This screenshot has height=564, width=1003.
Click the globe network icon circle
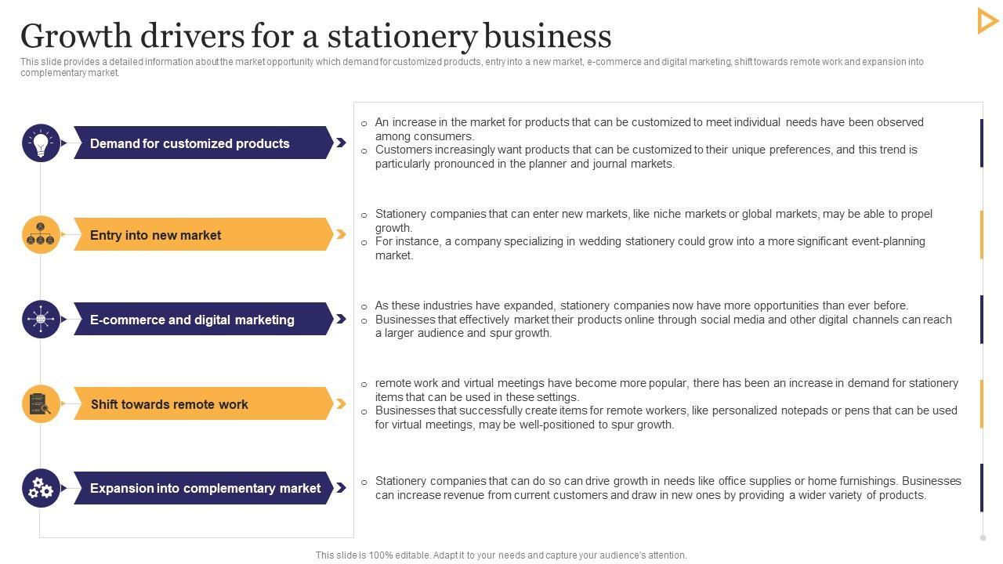pyautogui.click(x=41, y=319)
